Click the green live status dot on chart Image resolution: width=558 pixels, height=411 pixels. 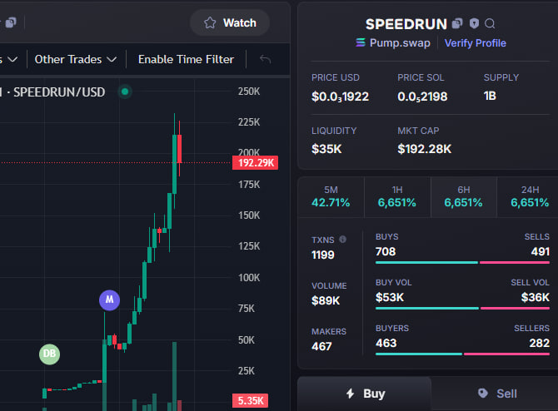125,92
